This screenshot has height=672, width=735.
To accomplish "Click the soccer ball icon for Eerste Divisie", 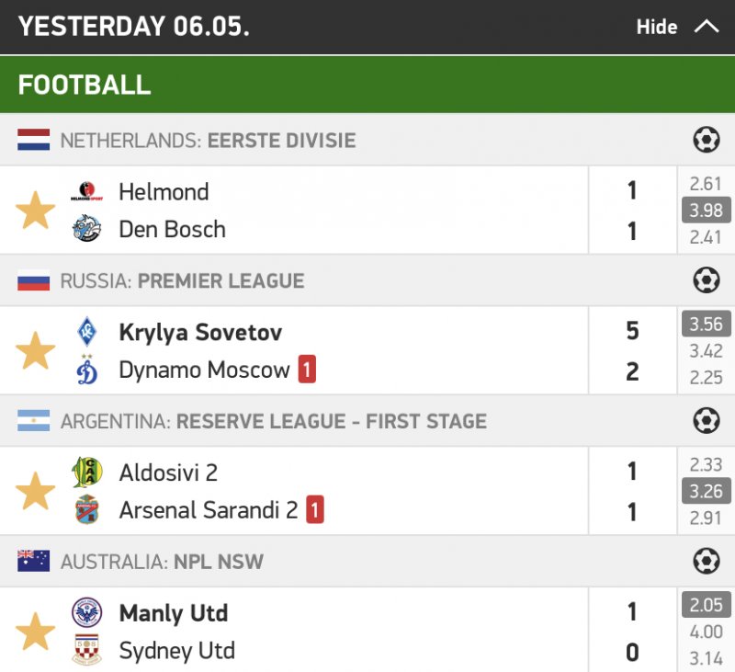I will click(706, 140).
